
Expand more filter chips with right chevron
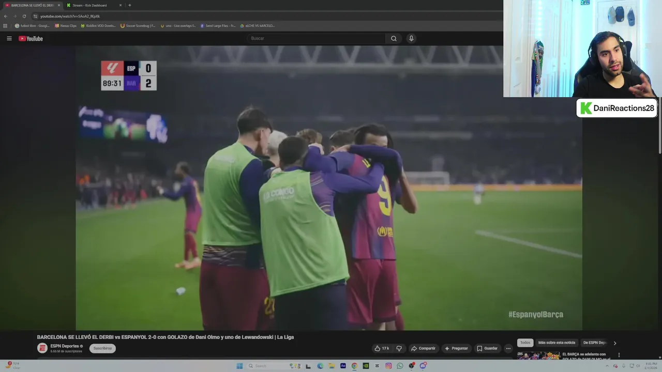point(615,343)
